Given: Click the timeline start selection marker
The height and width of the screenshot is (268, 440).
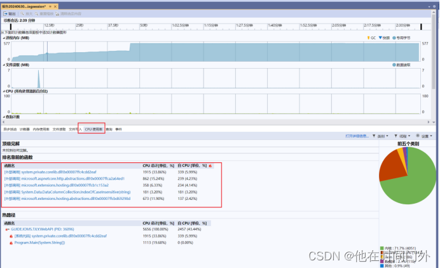Looking at the screenshot, I should pos(11,27).
